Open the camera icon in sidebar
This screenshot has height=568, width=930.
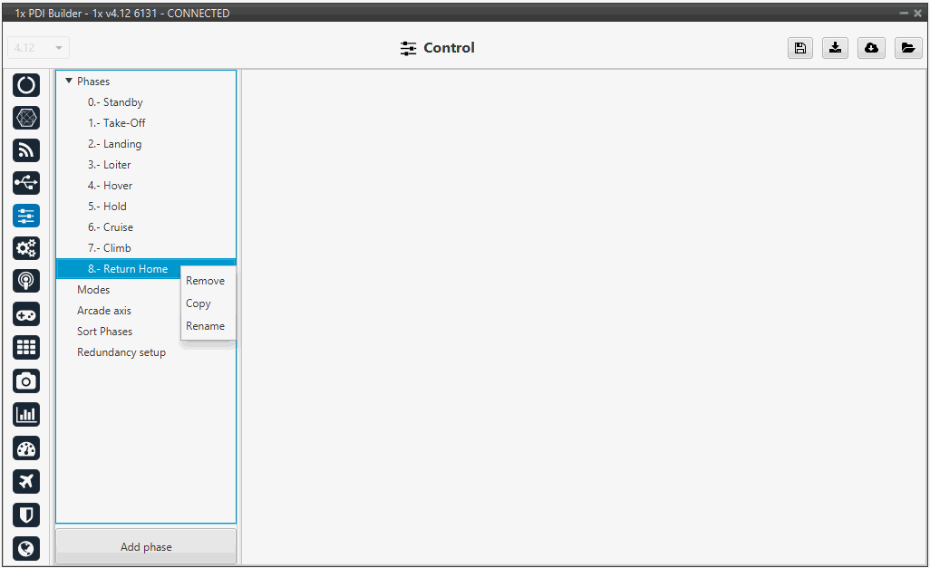[x=26, y=381]
